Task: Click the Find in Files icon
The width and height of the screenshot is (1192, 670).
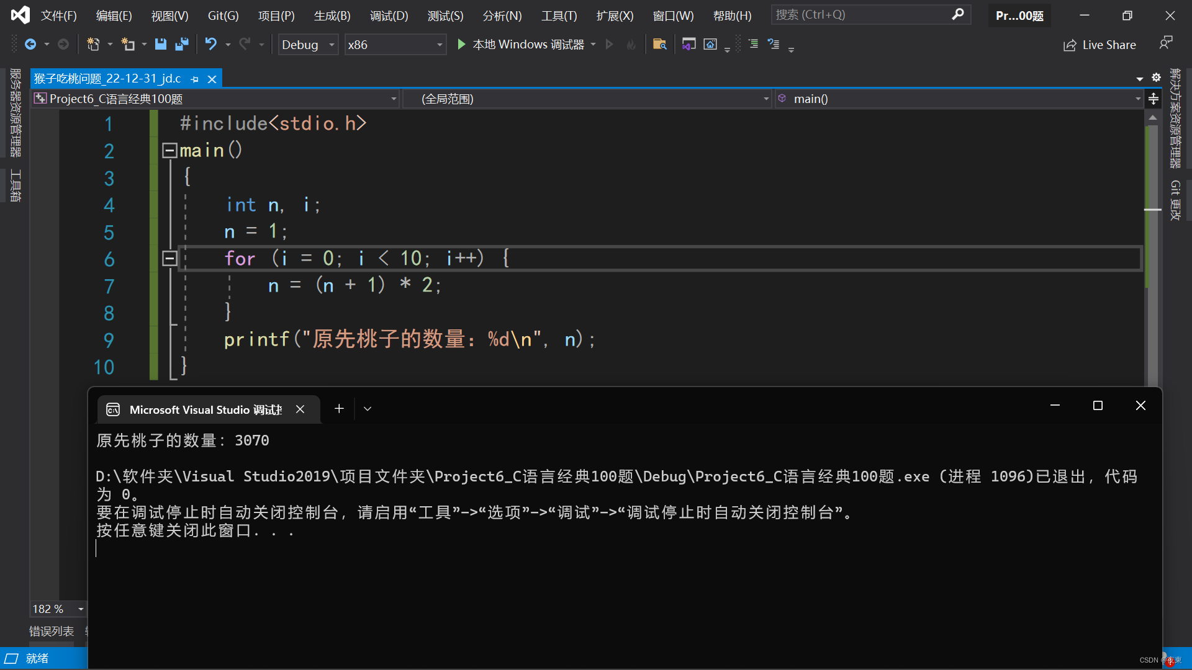Action: tap(659, 44)
